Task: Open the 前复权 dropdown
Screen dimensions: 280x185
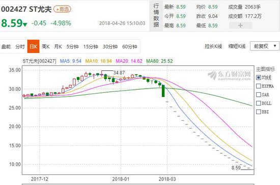Action: coord(265,46)
